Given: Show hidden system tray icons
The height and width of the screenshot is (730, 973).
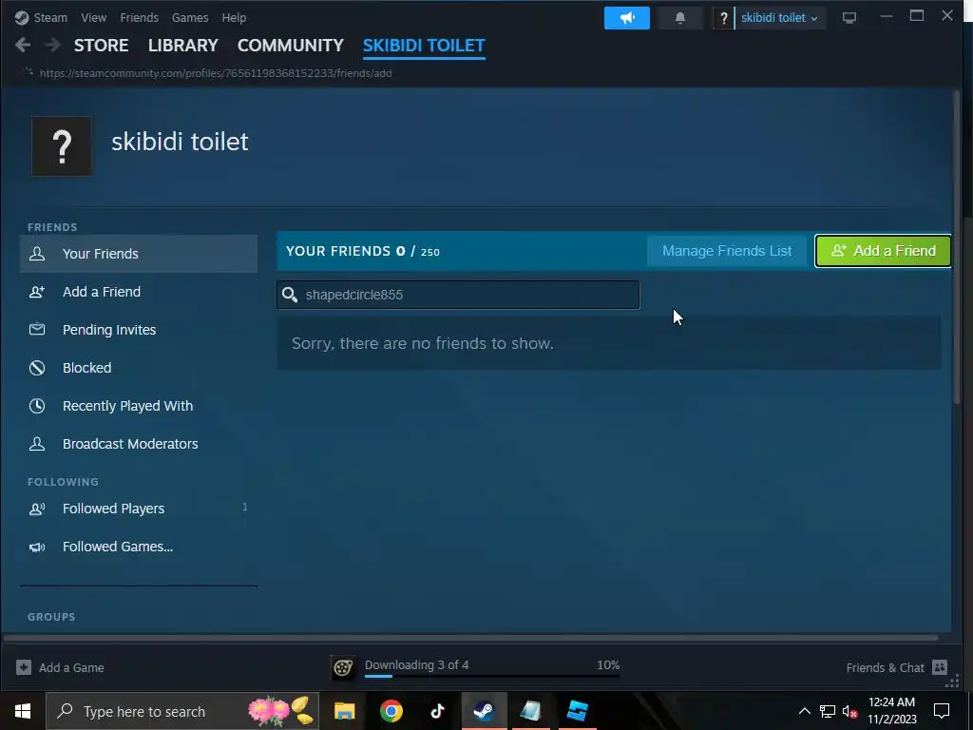Looking at the screenshot, I should [x=804, y=711].
